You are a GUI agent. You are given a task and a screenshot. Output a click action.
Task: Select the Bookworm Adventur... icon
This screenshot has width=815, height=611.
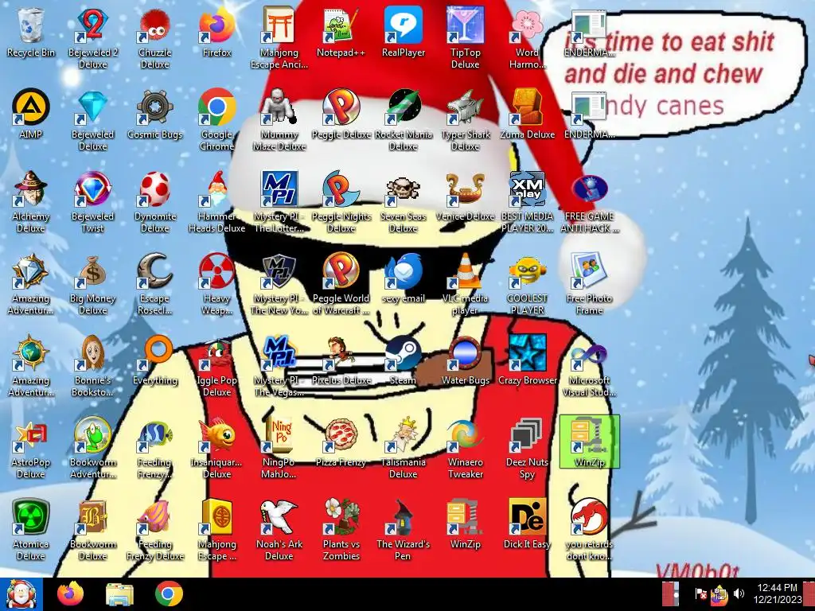pyautogui.click(x=93, y=449)
